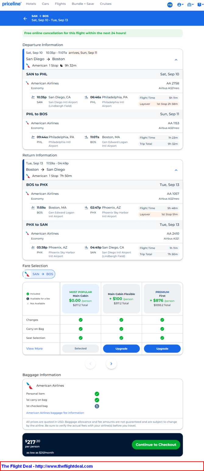Open the VIP badge icon
Screen dimensions: 204x471
click(170, 5)
